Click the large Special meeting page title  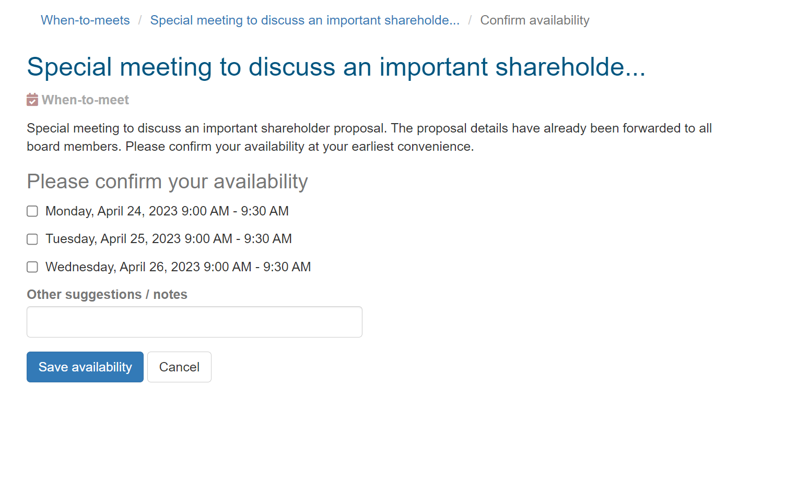point(336,67)
